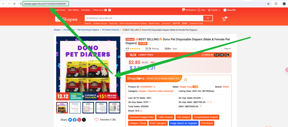Share product via X icon
Image resolution: width=288 pixels, height=127 pixels.
pyautogui.click(x=84, y=120)
